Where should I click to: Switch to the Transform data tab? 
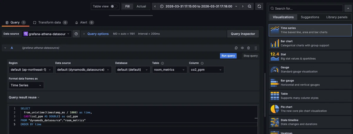tap(50, 22)
